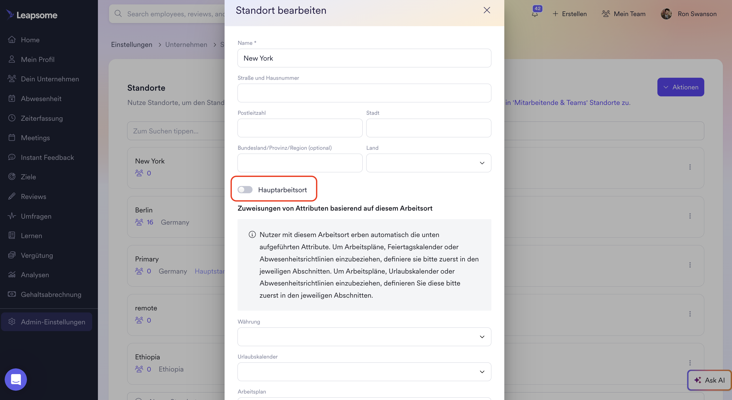Click the Ziele target icon
732x400 pixels.
(x=12, y=176)
